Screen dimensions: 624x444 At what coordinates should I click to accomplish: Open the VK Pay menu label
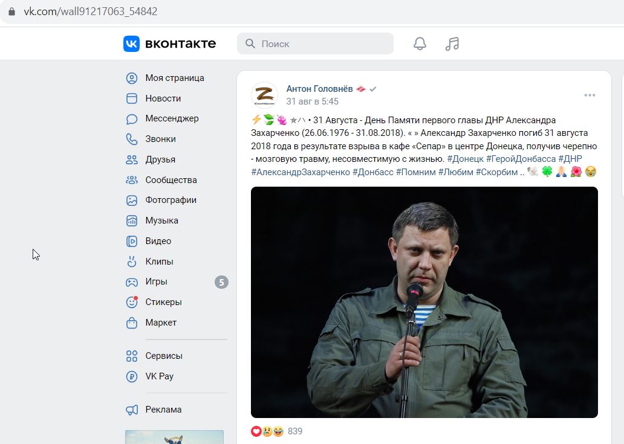pos(159,376)
